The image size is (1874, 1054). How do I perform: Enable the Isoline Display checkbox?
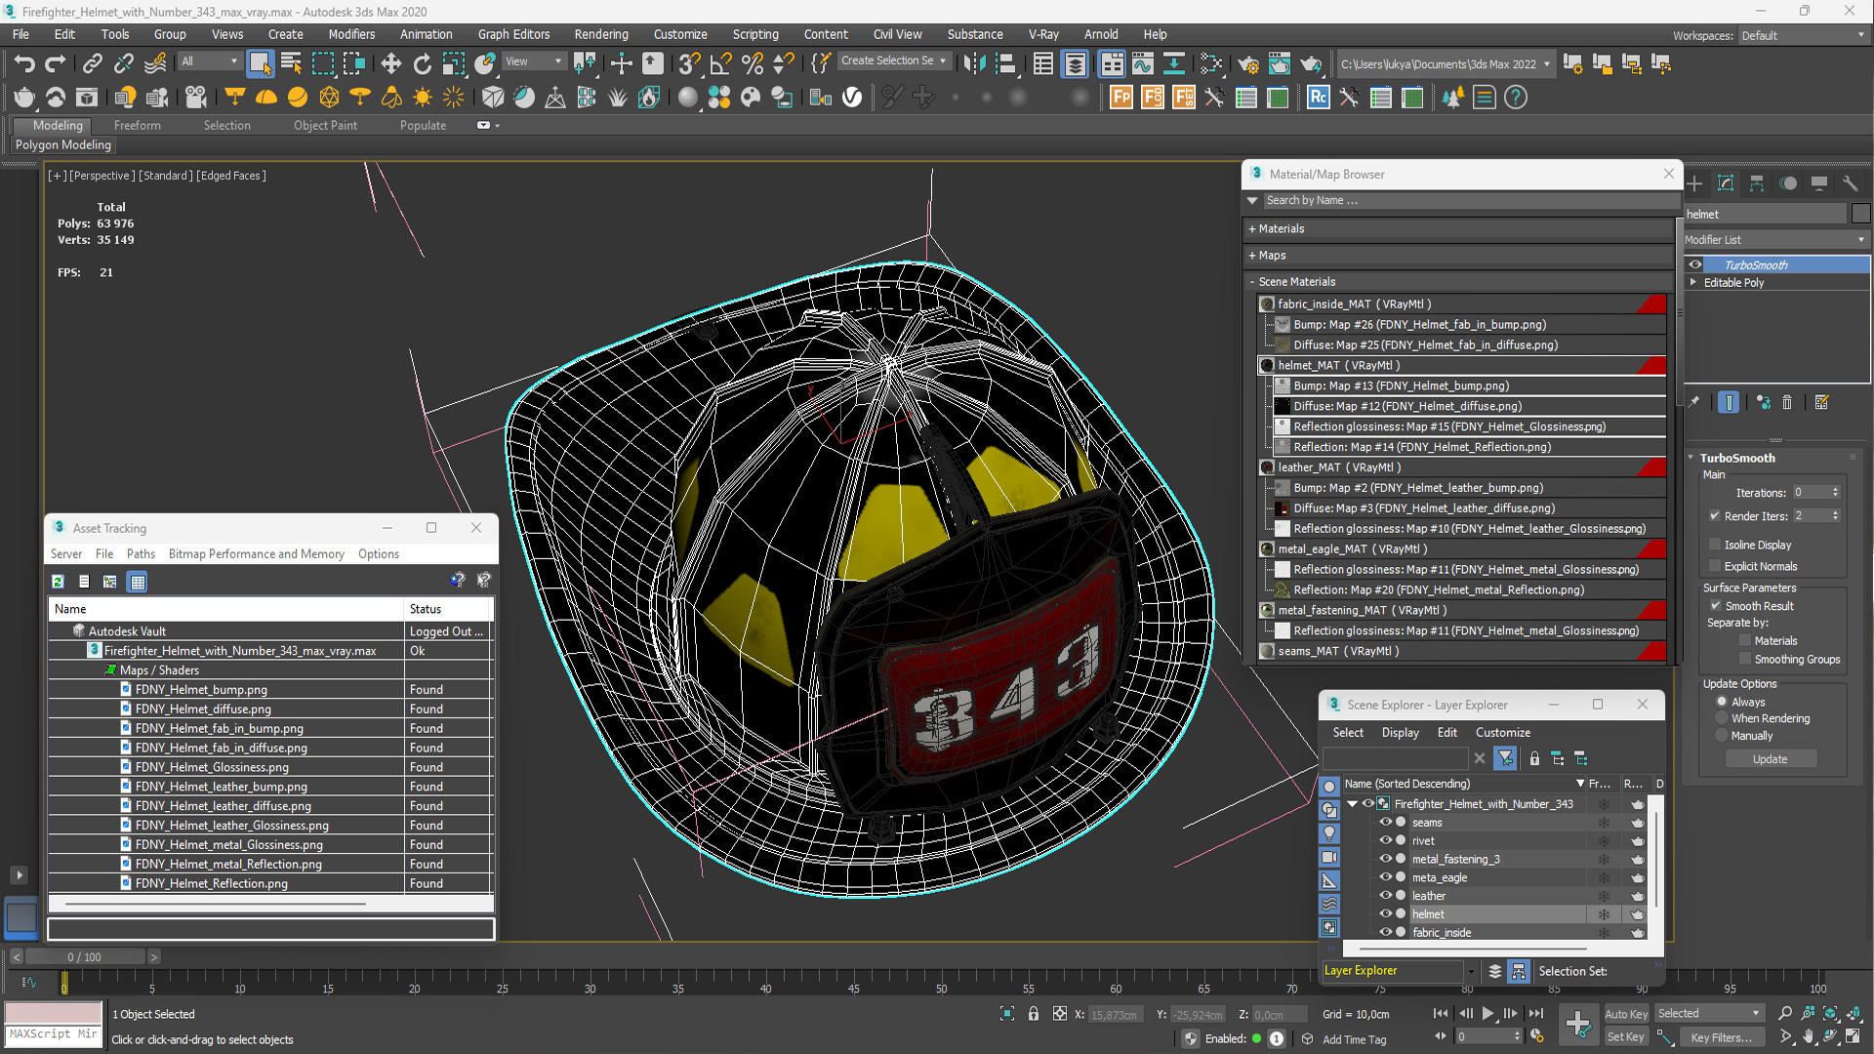1715,545
